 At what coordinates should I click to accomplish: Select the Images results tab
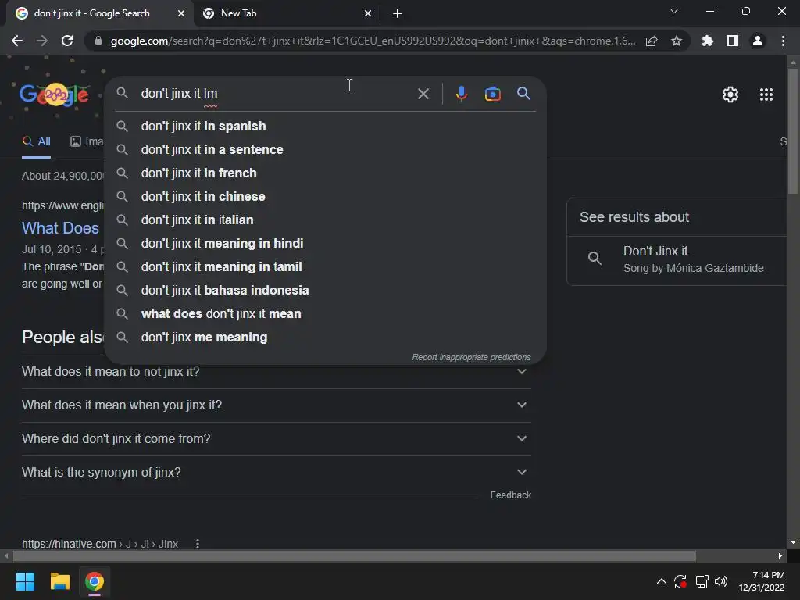tap(86, 141)
